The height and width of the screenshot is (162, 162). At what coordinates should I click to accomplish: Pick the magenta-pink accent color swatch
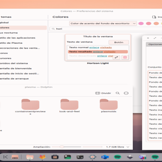[x=141, y=23]
